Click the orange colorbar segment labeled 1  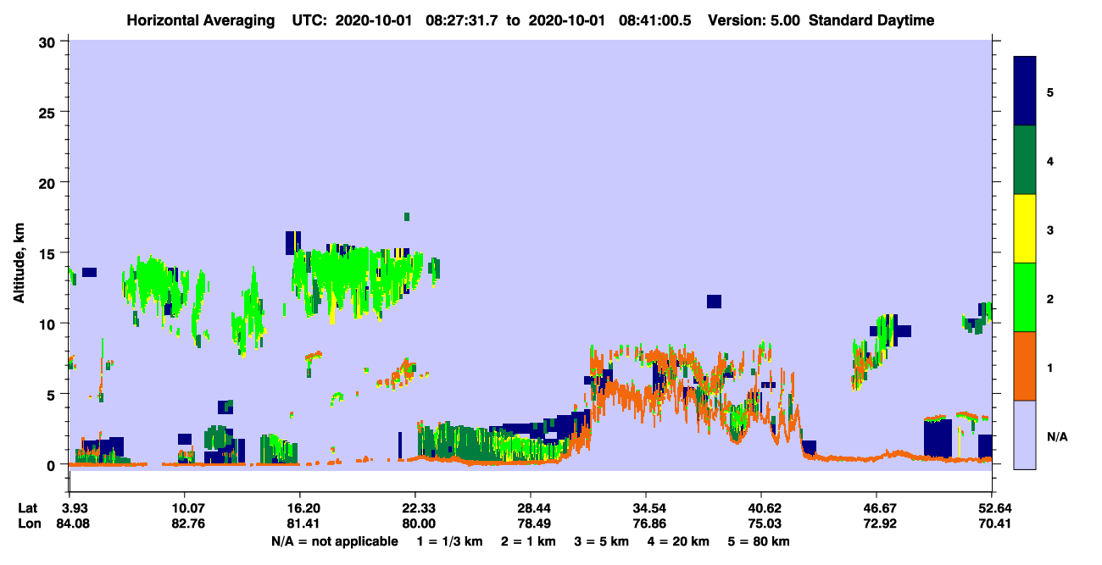1025,366
